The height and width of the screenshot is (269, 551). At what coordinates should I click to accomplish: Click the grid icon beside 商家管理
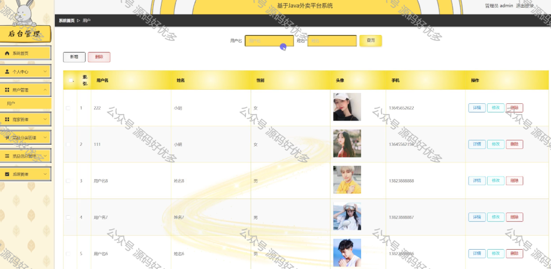[7, 119]
